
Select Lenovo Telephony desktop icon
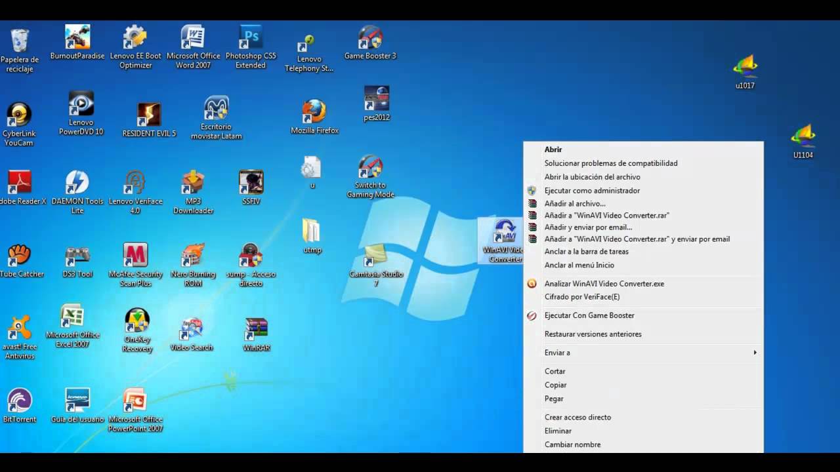[309, 54]
